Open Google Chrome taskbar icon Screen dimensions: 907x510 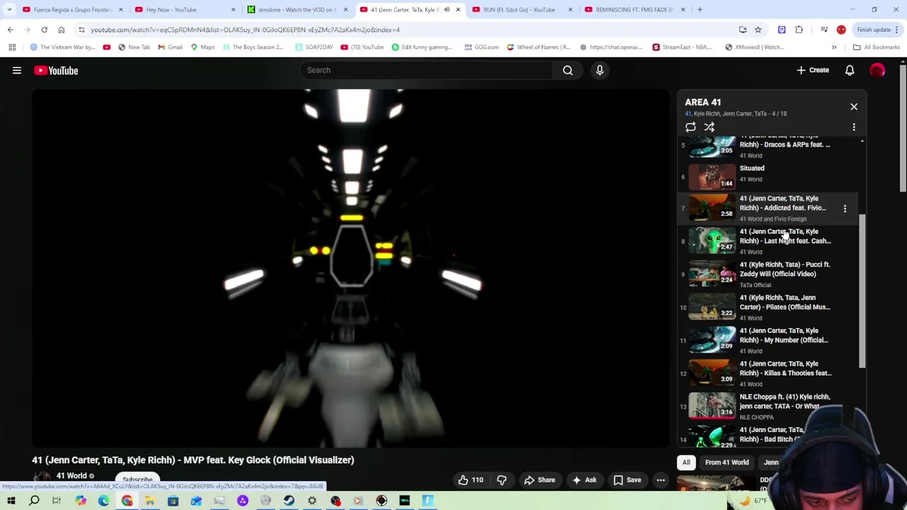(127, 501)
